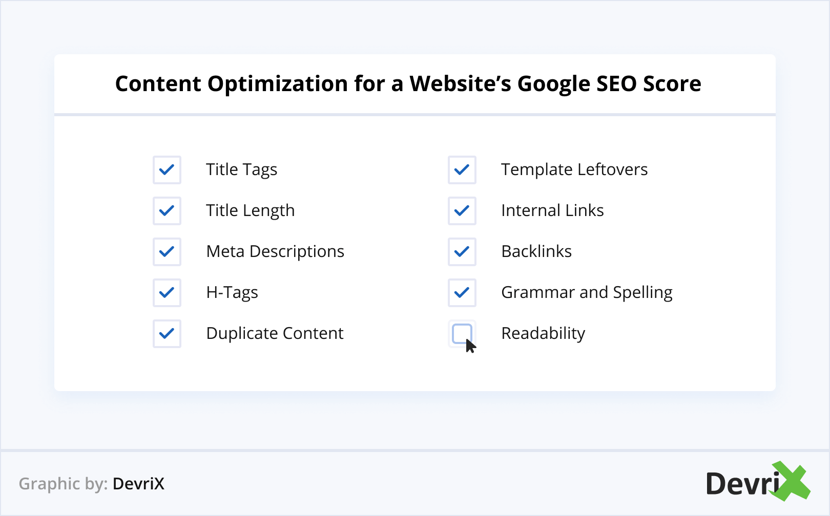Click the Meta Descriptions label

point(275,252)
